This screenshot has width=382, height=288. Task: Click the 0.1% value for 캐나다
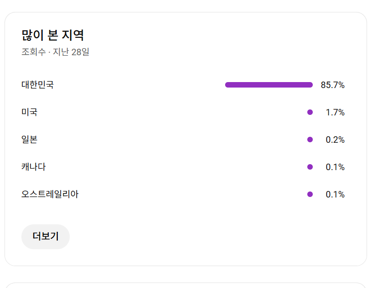tap(335, 167)
